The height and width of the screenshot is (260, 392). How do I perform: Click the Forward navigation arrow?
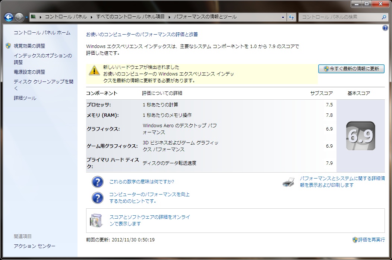(x=19, y=17)
